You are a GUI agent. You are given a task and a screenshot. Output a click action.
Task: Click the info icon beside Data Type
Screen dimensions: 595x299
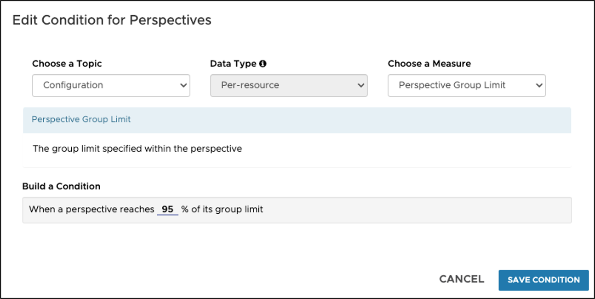263,64
